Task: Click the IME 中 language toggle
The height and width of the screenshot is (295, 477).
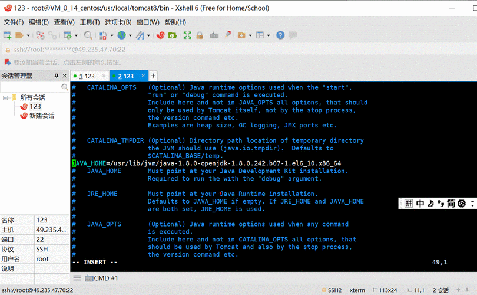Action: click(x=420, y=204)
